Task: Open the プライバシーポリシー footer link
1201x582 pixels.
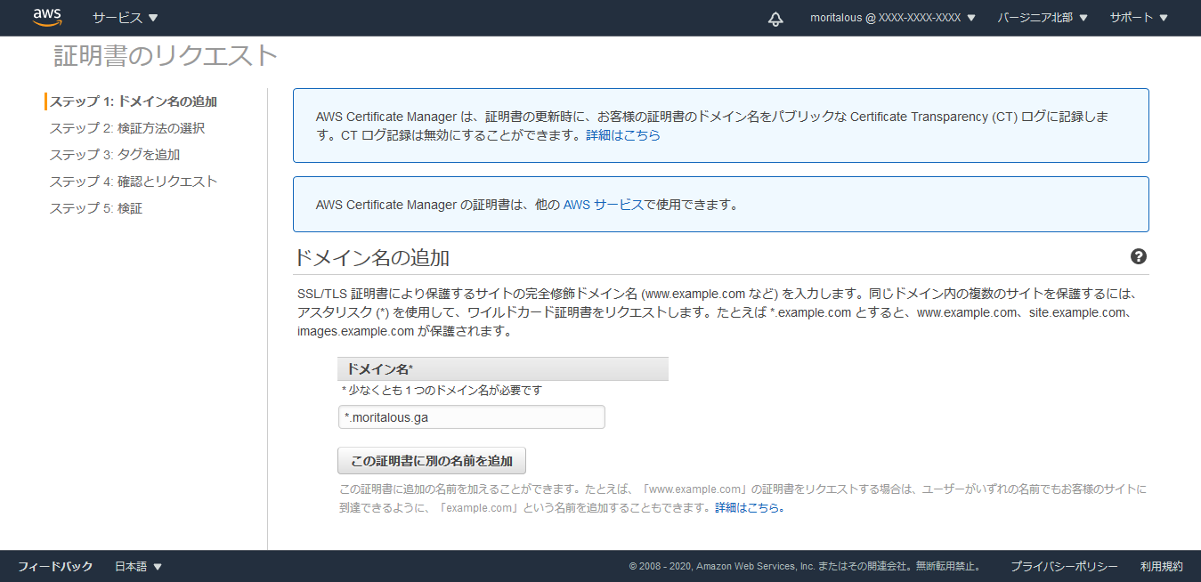Action: [1063, 566]
